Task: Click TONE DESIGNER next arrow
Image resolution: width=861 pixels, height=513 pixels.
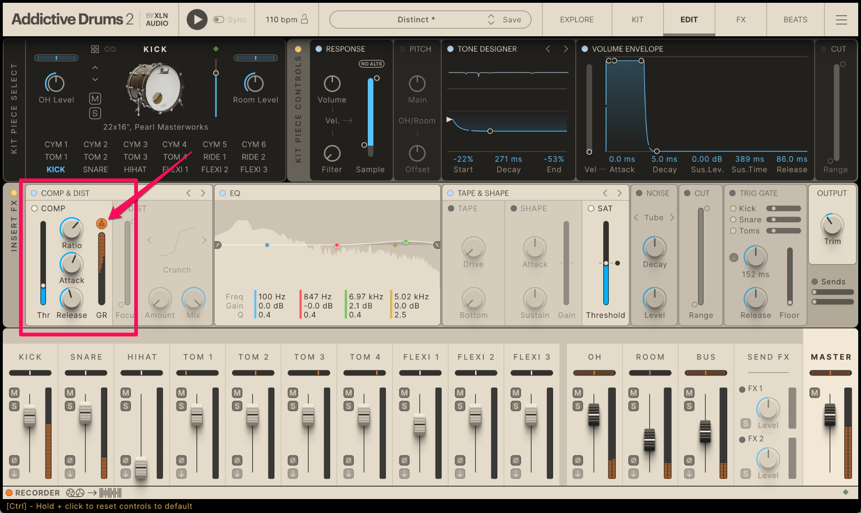Action: (x=566, y=49)
